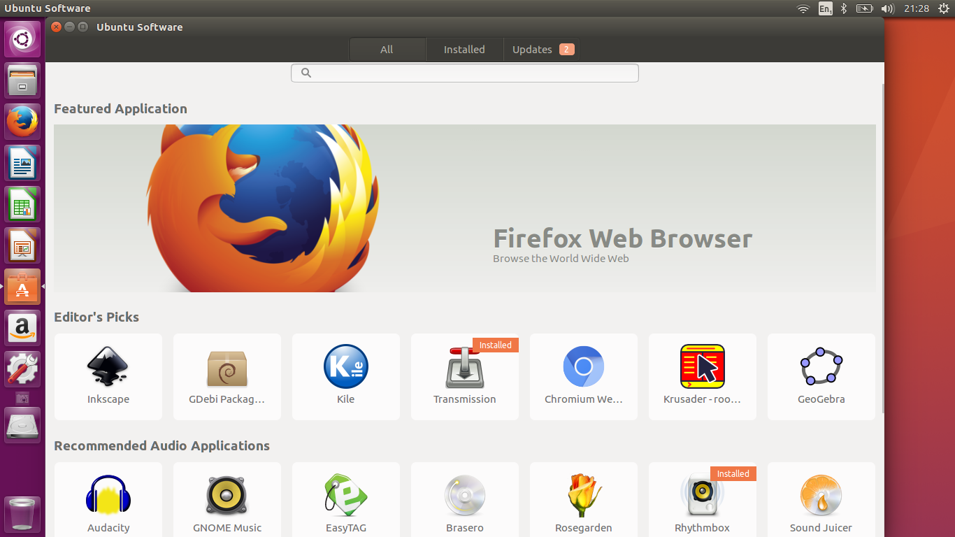Open the system gear menu in the top panel
The height and width of the screenshot is (537, 955).
943,8
